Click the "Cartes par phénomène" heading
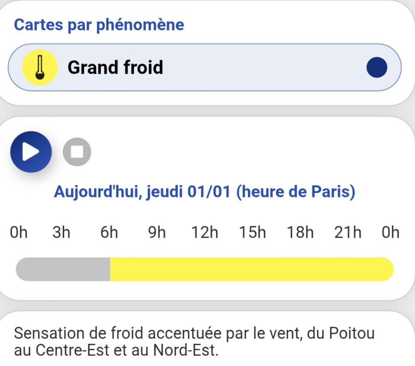 99,24
